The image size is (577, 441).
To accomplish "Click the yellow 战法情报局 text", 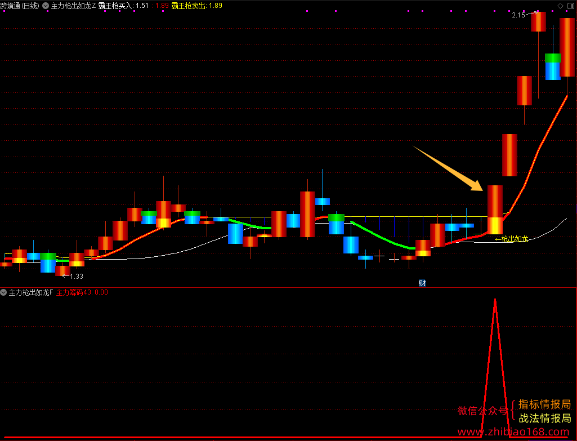I will pos(545,418).
